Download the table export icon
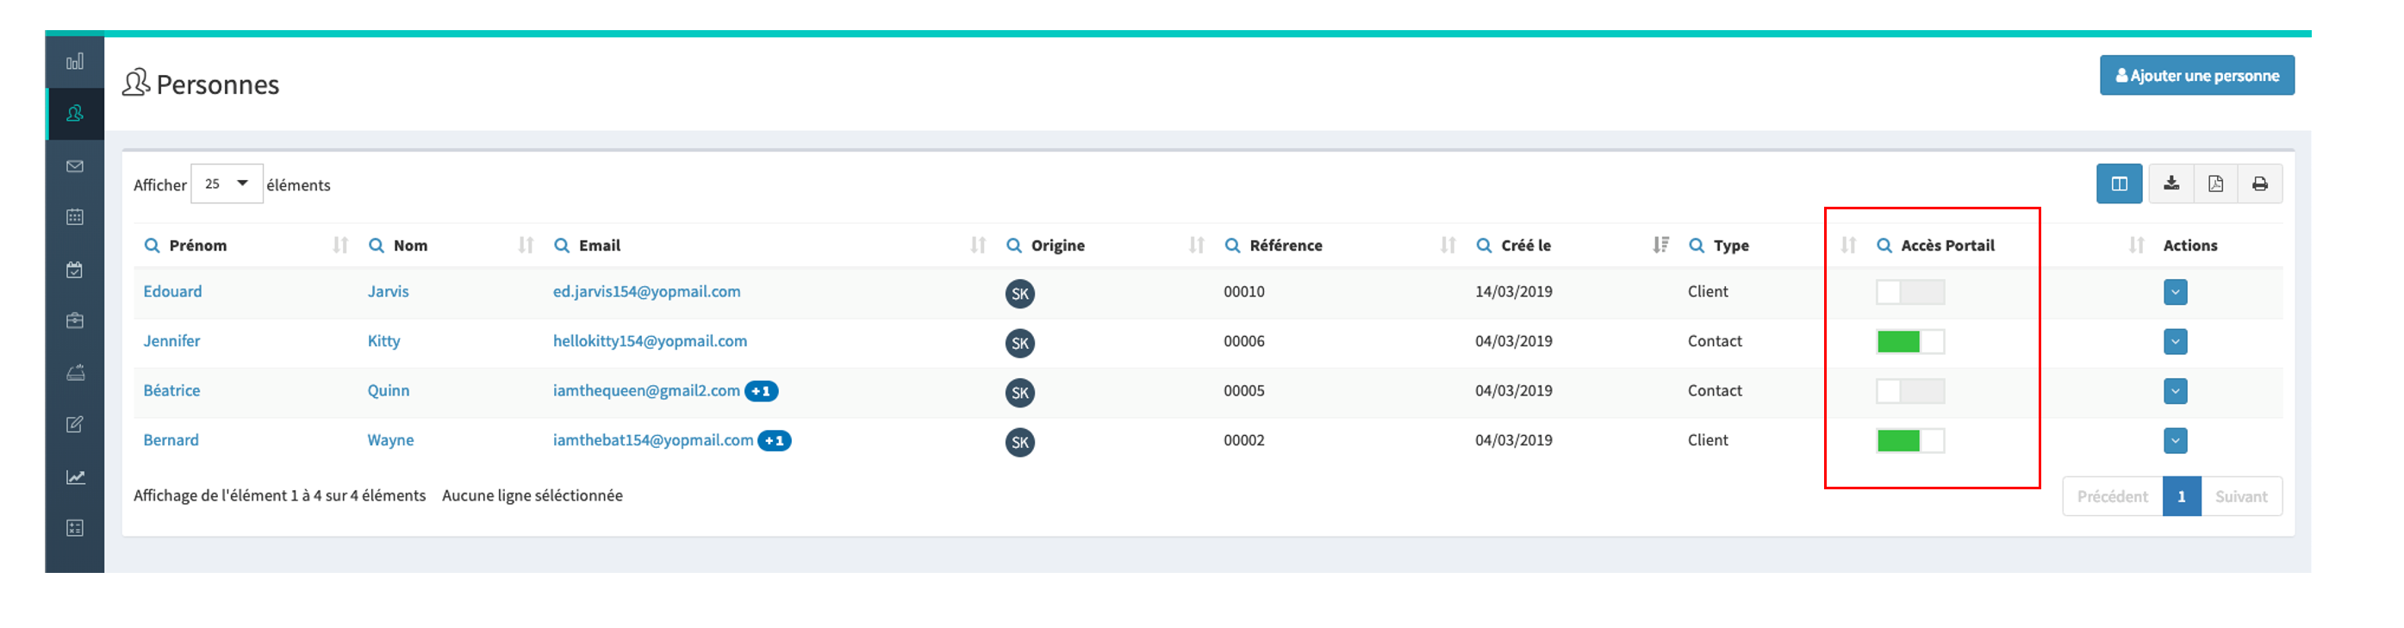Viewport: 2404px width, 628px height. pyautogui.click(x=2171, y=183)
